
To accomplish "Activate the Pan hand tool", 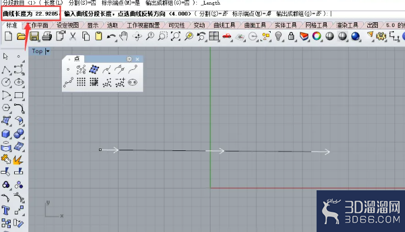I will [x=124, y=36].
